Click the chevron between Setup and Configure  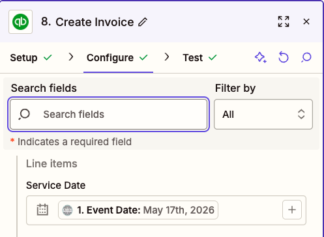click(x=71, y=57)
